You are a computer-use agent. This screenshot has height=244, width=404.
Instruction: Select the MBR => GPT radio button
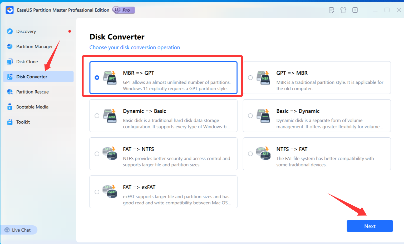click(97, 78)
